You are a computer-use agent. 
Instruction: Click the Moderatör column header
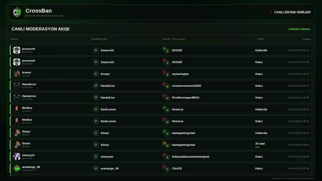coord(99,39)
